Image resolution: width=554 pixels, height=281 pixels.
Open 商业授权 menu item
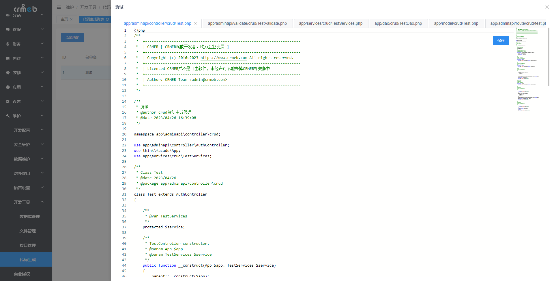point(26,274)
